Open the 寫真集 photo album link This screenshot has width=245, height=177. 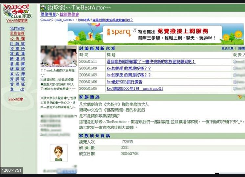point(17,54)
